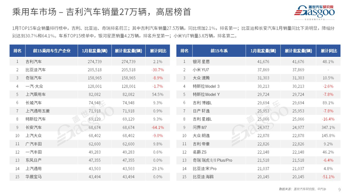Click the -9.0% value in the 上汽大众 row
Image resolution: width=346 pixels, height=195 pixels.
click(158, 136)
